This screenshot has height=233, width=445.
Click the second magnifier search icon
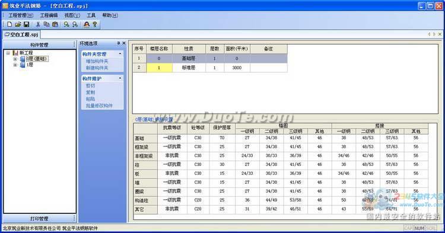[75, 24]
